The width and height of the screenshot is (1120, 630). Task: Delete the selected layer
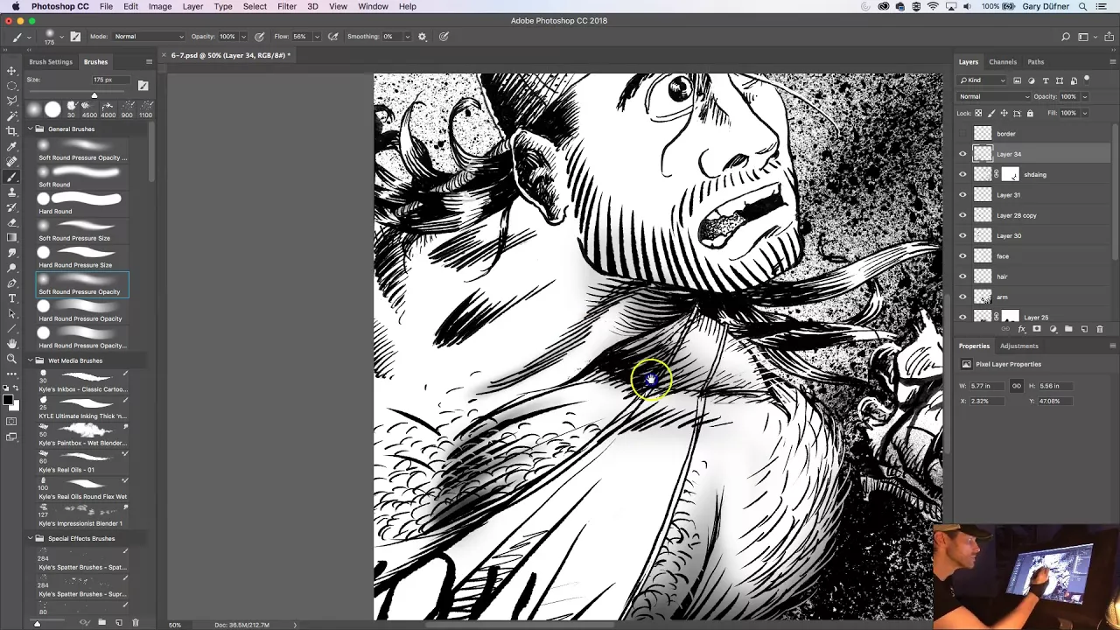click(x=1100, y=329)
